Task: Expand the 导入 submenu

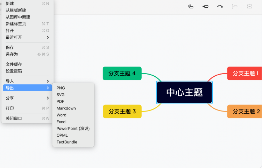Action: (27, 81)
